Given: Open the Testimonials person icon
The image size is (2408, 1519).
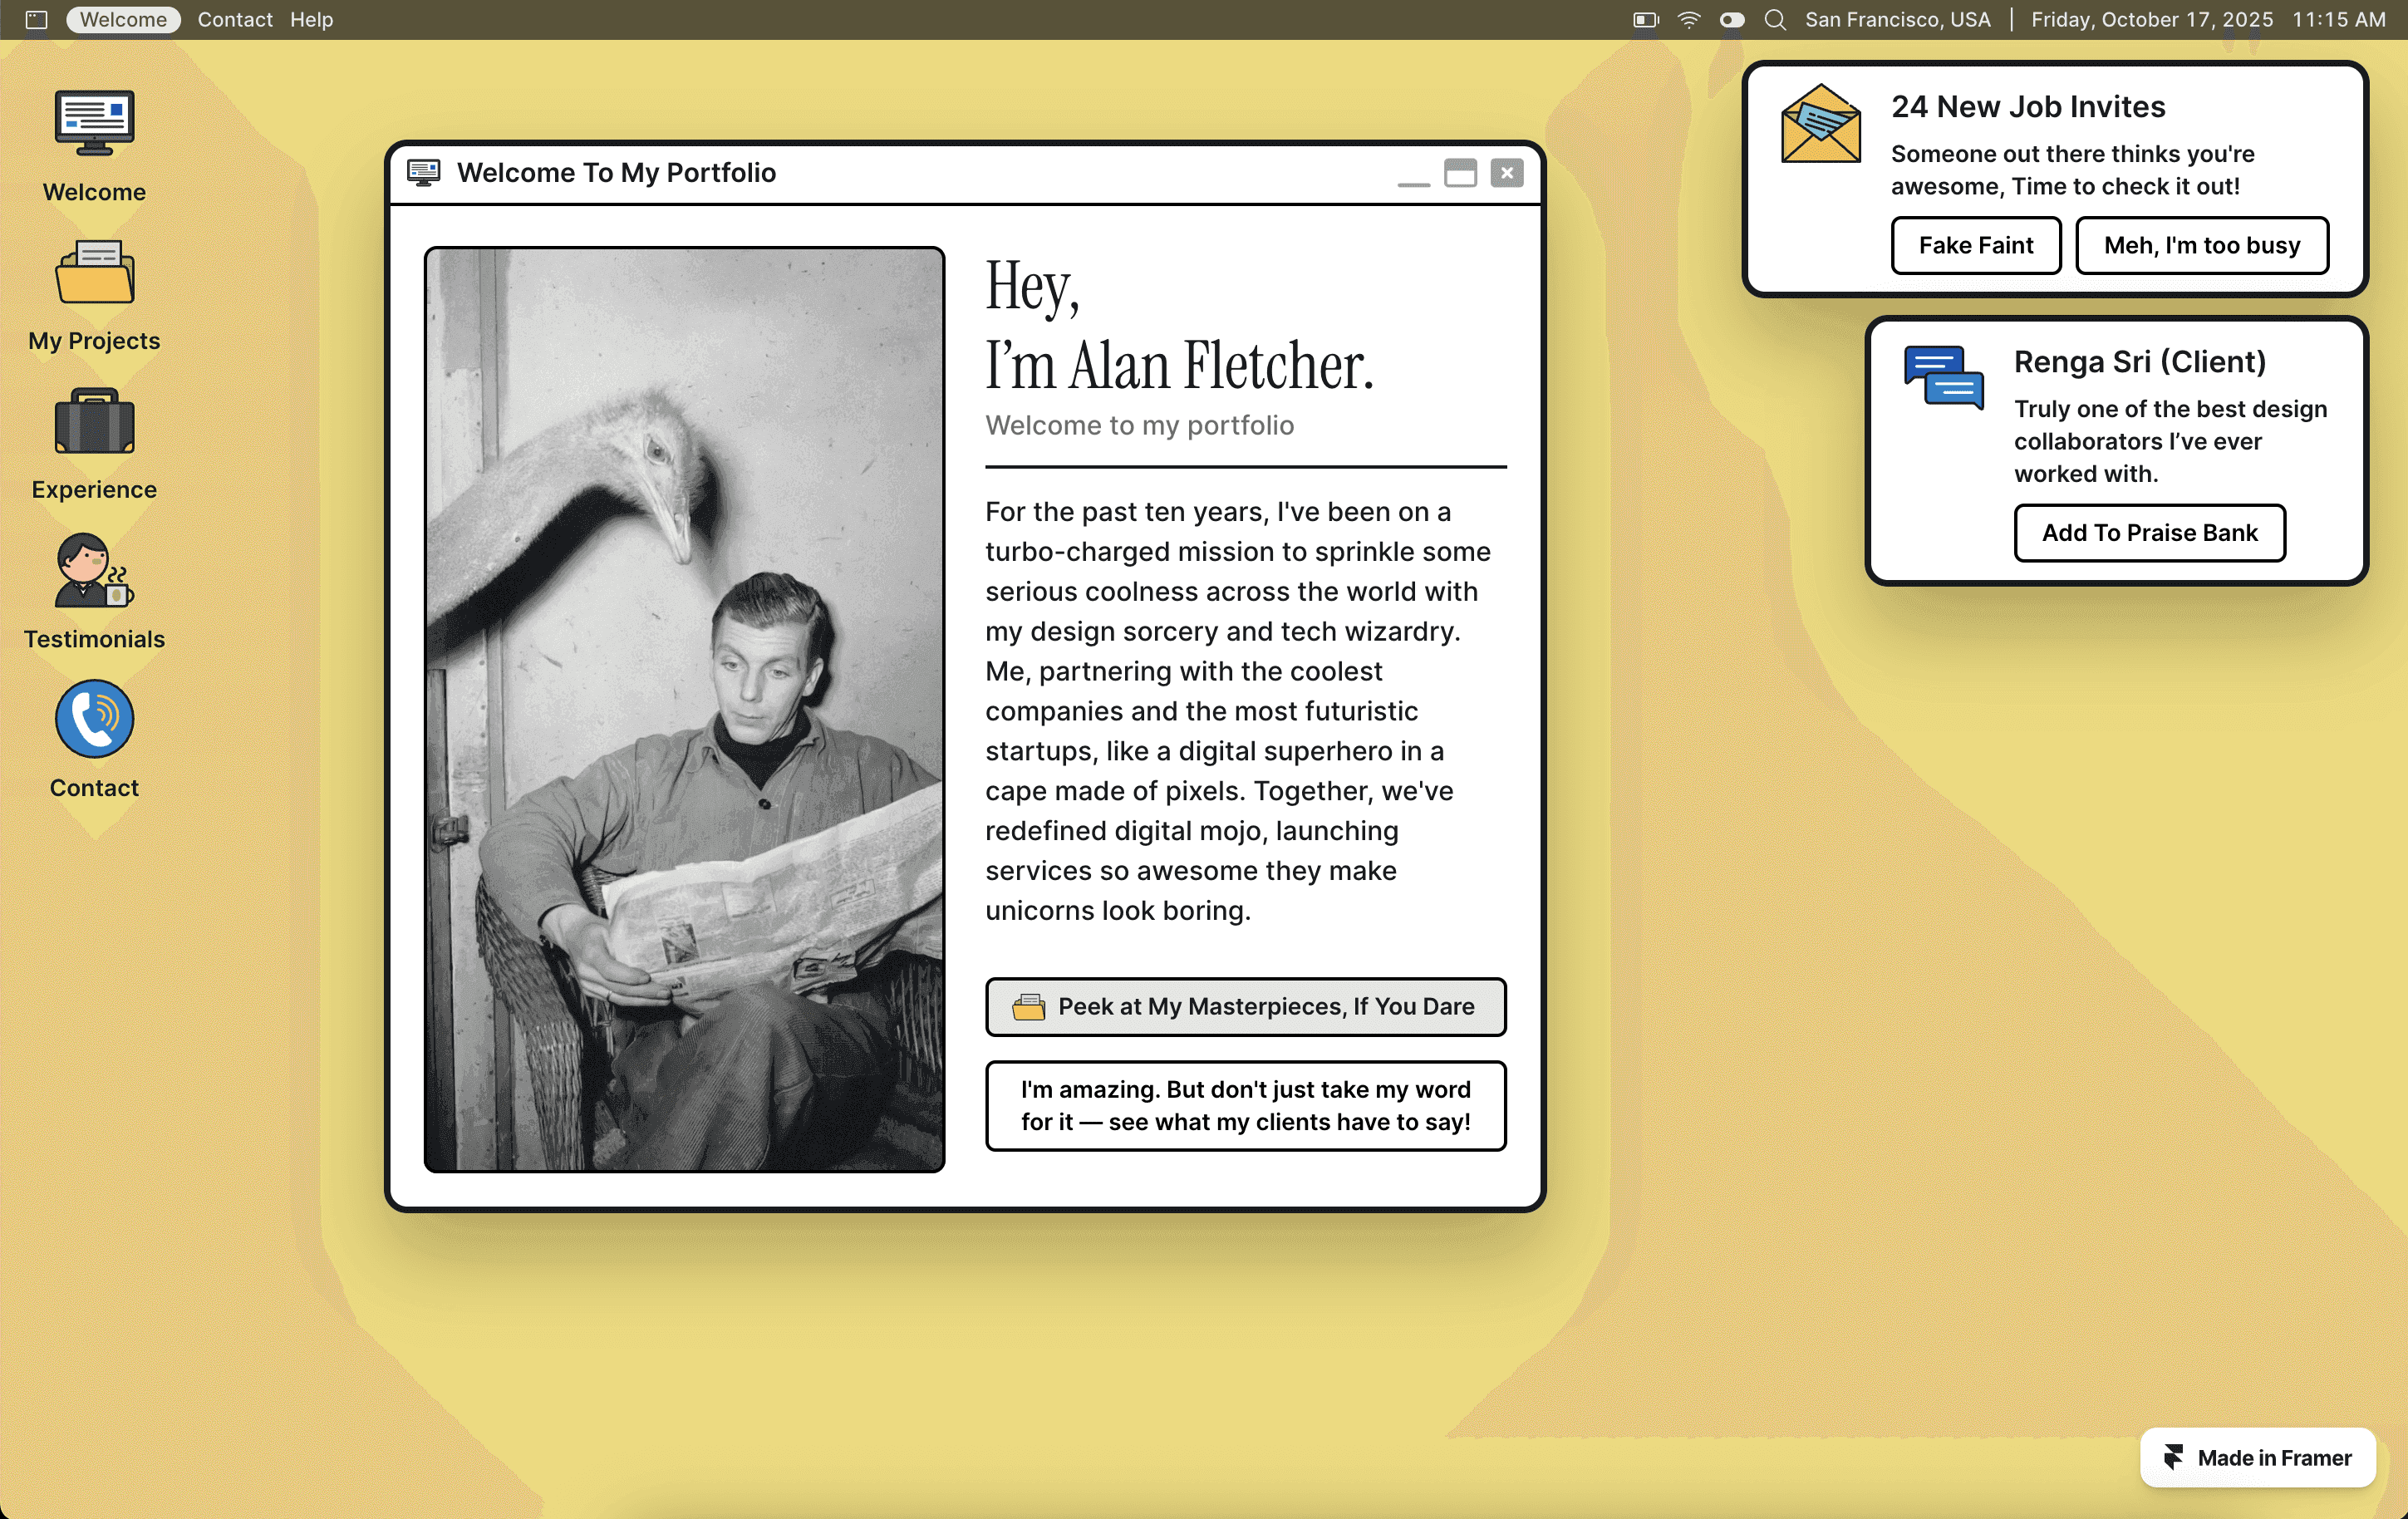Looking at the screenshot, I should (x=94, y=570).
